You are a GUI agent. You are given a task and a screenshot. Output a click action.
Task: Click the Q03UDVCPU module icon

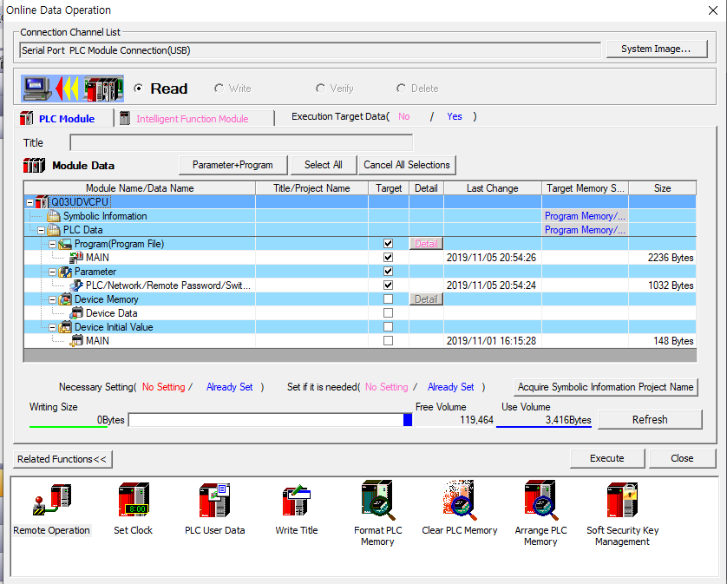point(42,202)
